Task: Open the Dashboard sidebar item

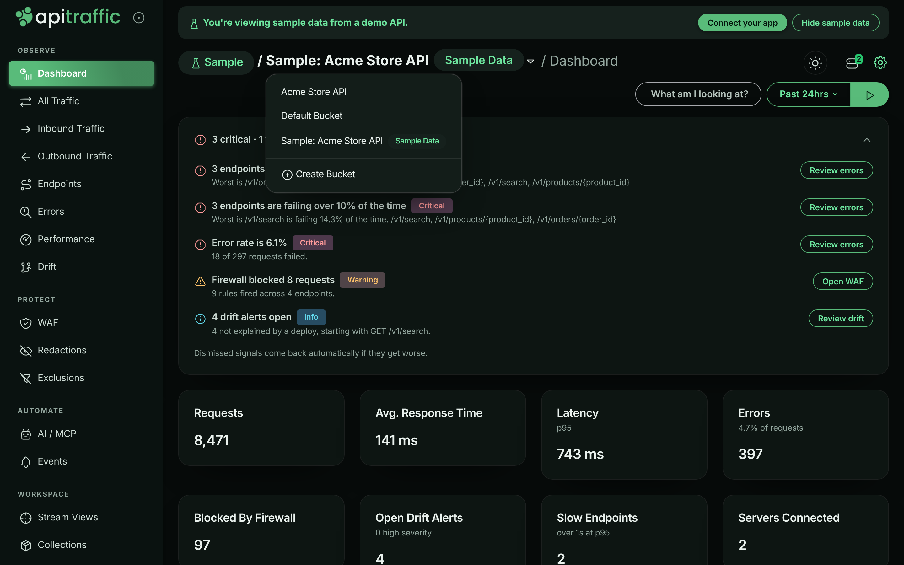Action: click(81, 73)
